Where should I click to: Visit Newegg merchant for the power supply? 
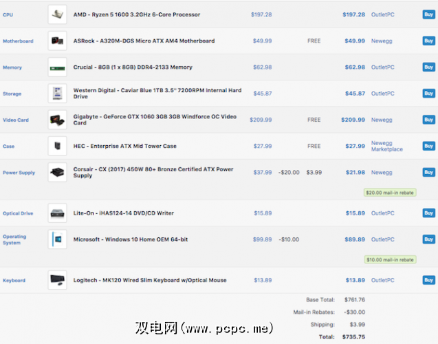pos(382,173)
